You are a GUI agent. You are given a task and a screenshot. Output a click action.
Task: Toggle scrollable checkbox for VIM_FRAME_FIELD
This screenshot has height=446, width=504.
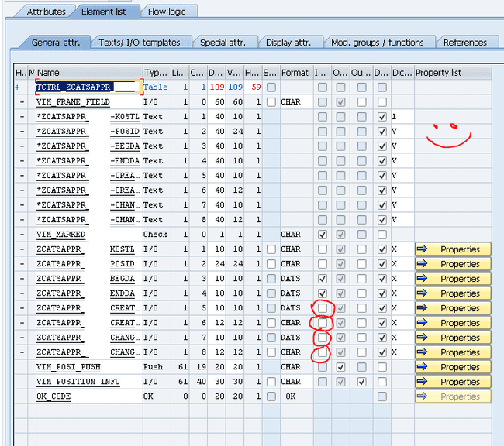pos(271,102)
